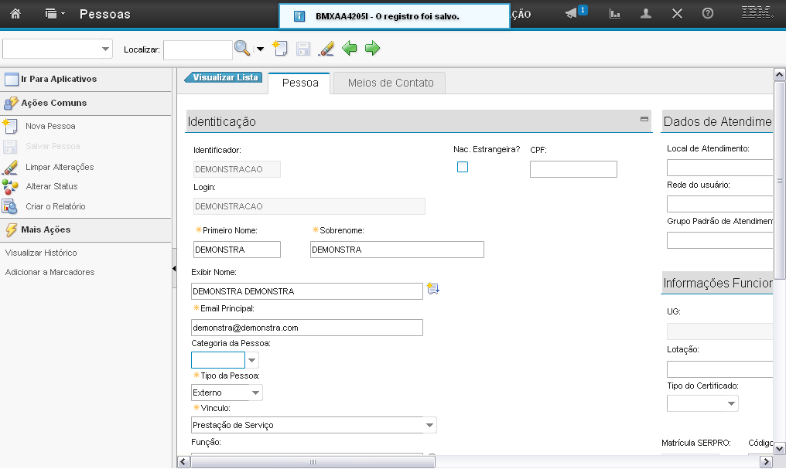Click the Visualizar Histórico link

coord(41,253)
